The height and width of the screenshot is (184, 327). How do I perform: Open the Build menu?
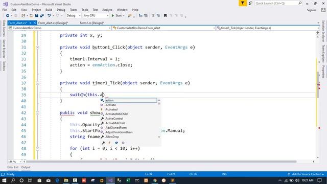click(49, 10)
